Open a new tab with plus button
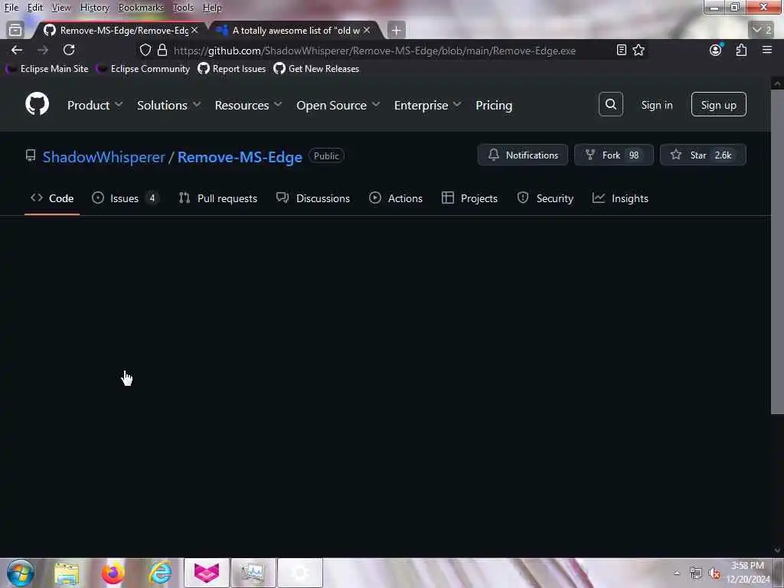 [x=396, y=31]
